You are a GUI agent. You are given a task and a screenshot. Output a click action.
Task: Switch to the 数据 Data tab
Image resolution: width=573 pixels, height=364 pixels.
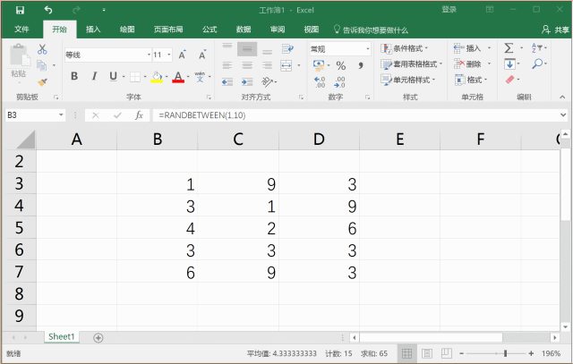pos(244,30)
